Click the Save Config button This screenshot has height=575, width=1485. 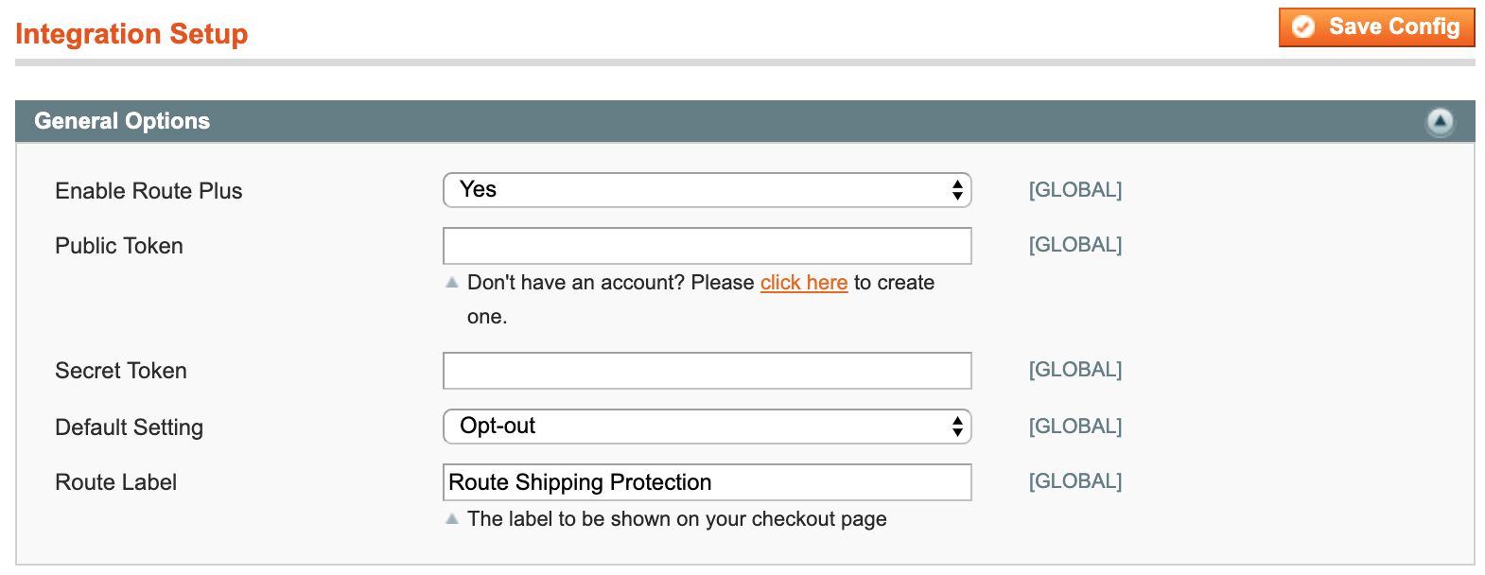click(1376, 27)
